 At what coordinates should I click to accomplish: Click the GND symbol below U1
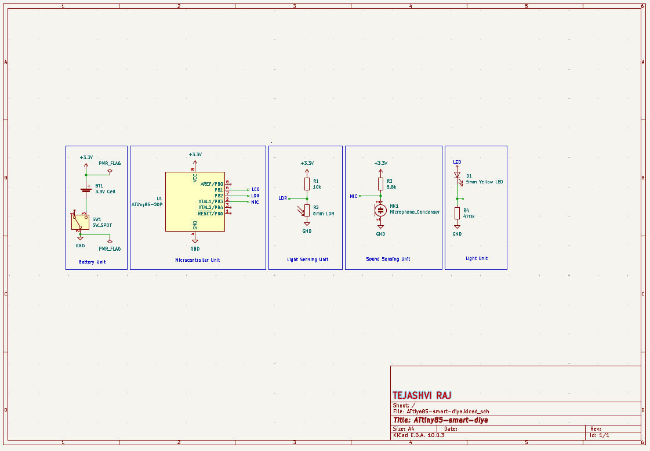[195, 241]
